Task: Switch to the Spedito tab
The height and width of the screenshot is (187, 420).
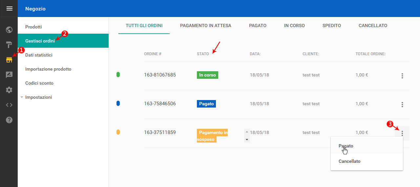Action: (x=331, y=25)
